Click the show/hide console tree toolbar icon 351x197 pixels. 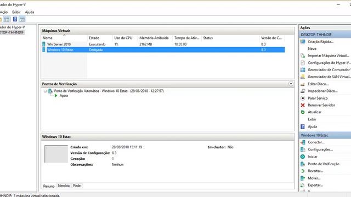[x=7, y=20]
